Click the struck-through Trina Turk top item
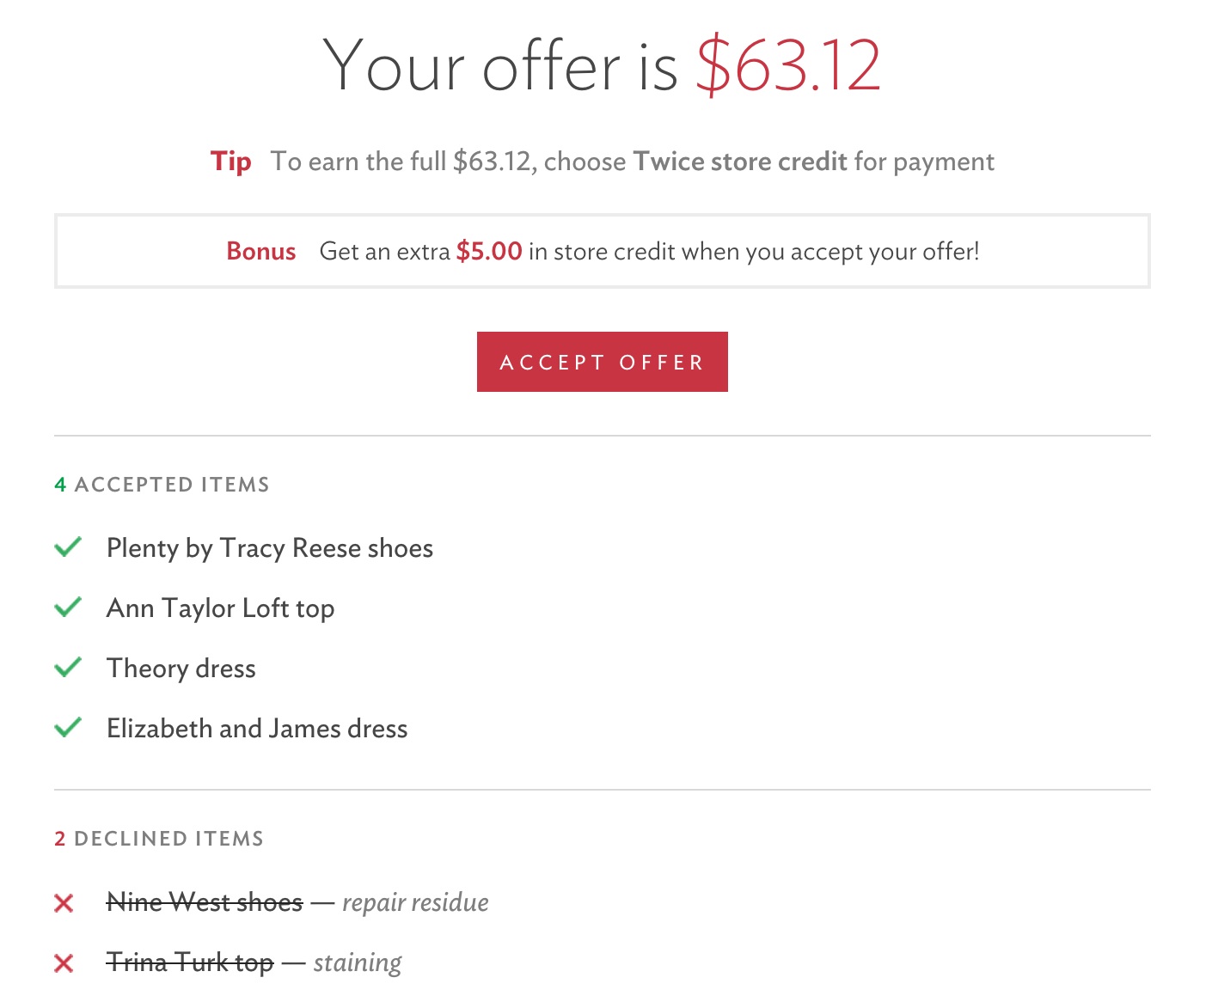This screenshot has height=1008, width=1206. tap(190, 962)
